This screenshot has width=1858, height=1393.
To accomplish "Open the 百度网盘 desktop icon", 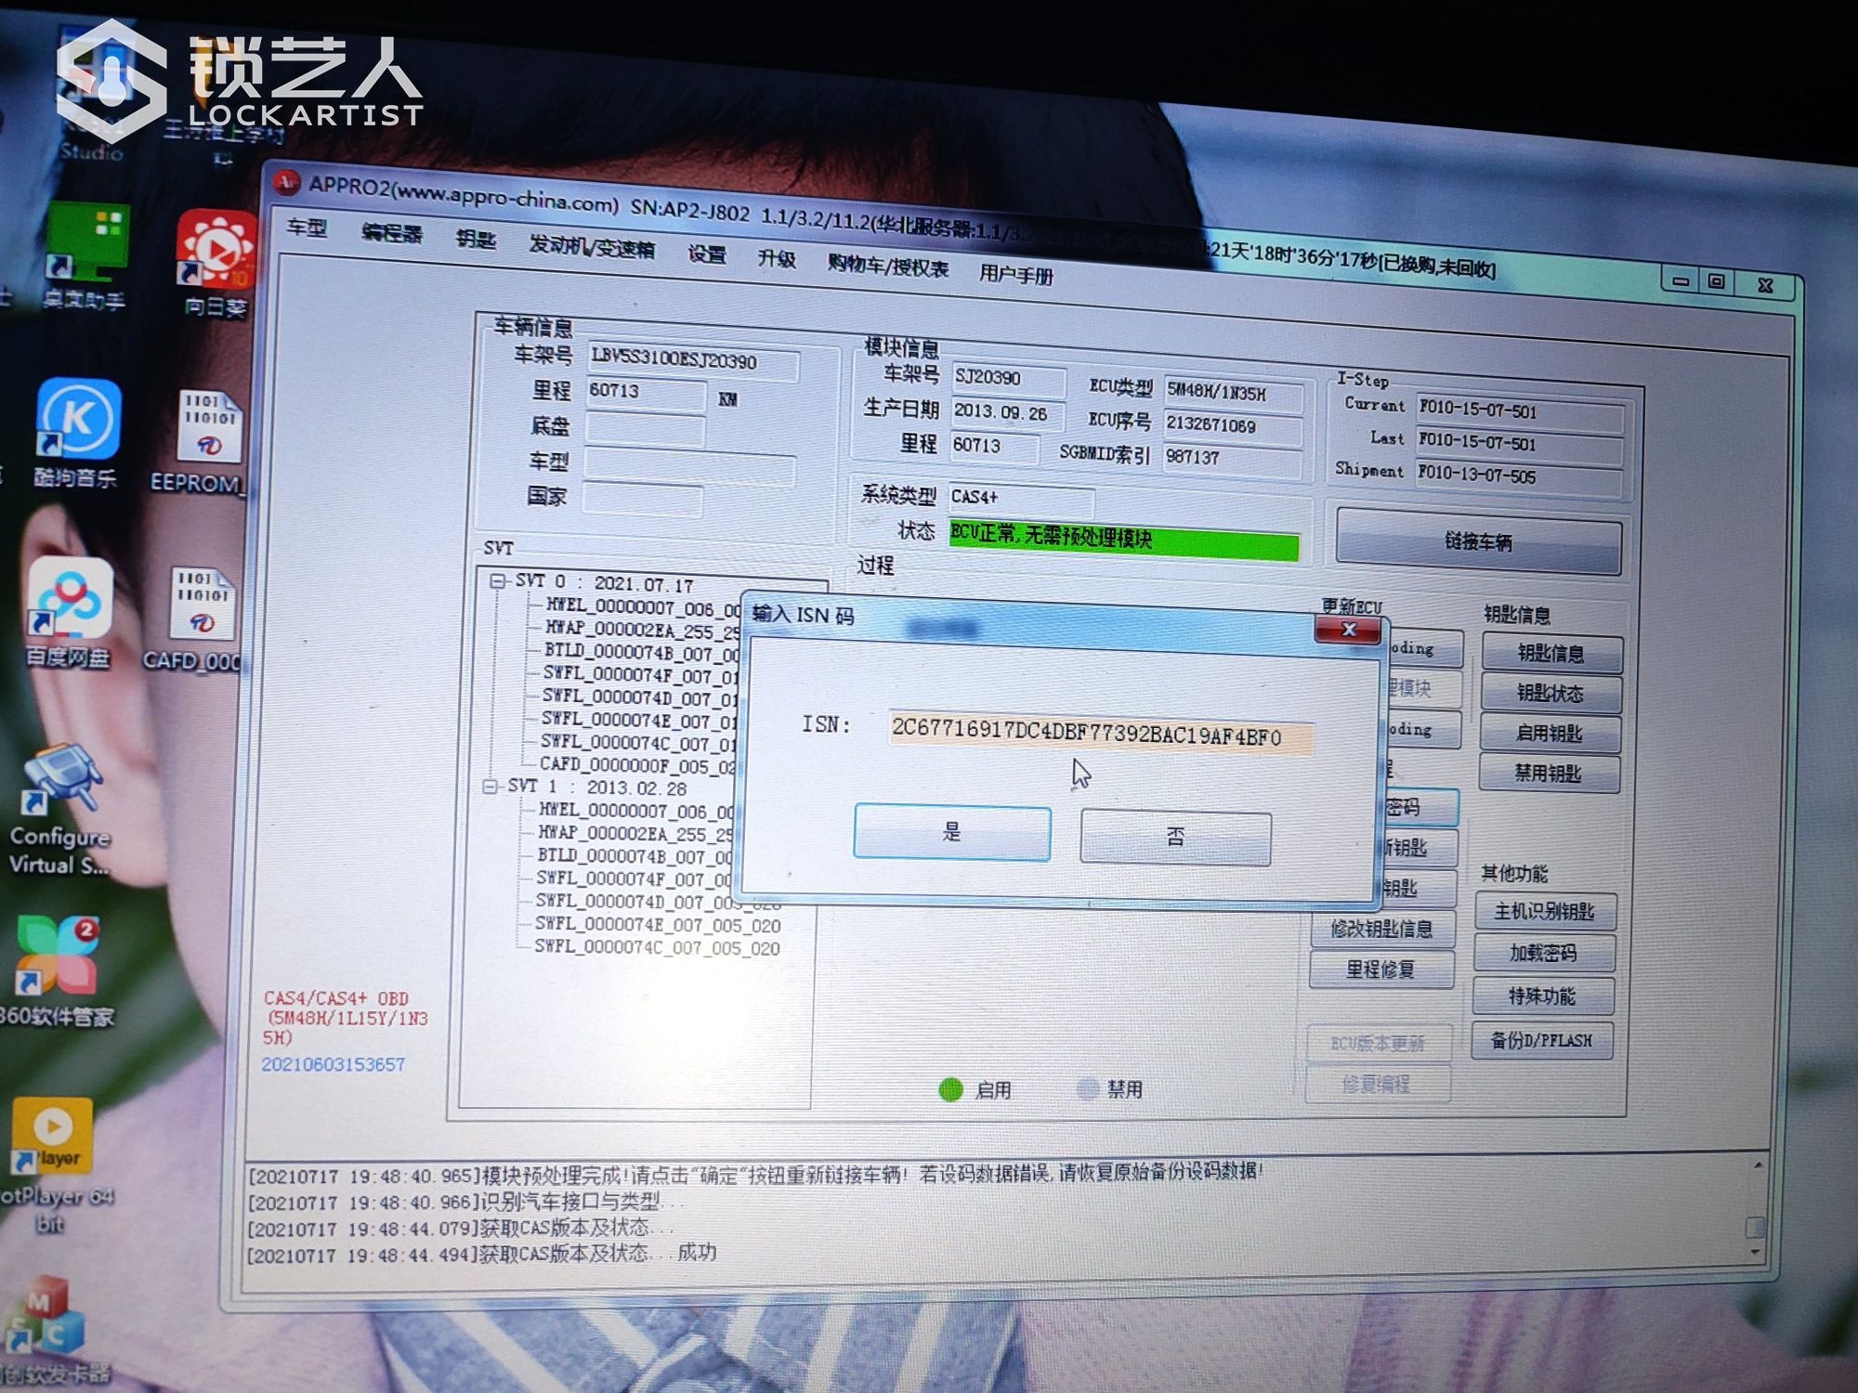I will coord(69,613).
